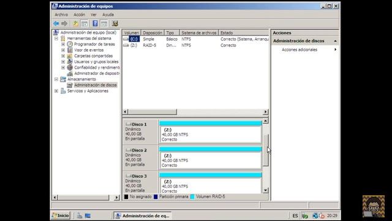
Task: Click the cyan Volumen RAID-5 legend swatch
Action: (x=192, y=197)
